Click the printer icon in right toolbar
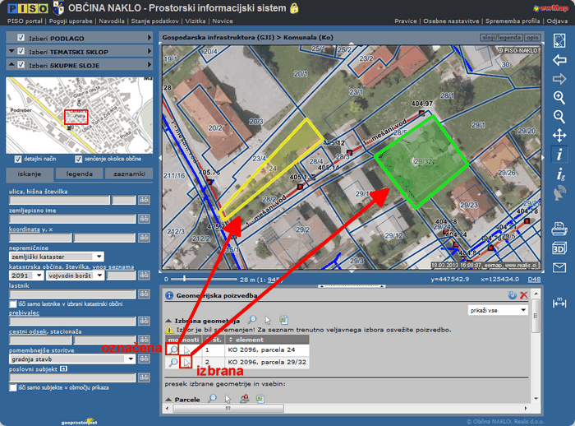 559,228
